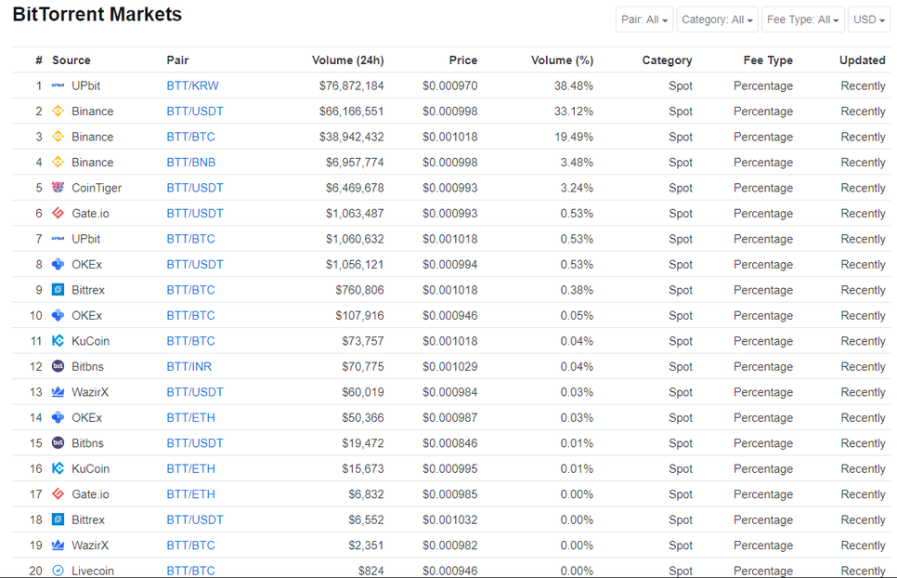Screen dimensions: 897x578
Task: Click the Gate.io logo in row 6
Action: [58, 213]
